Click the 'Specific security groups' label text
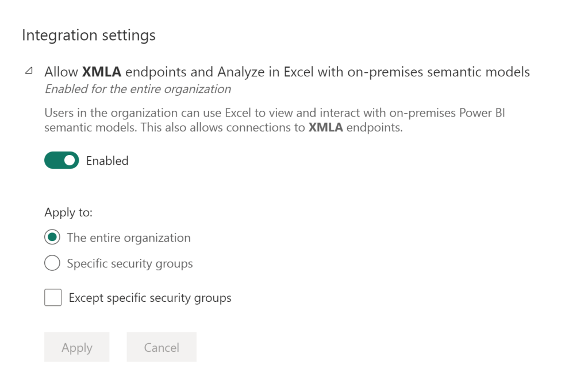 (130, 264)
